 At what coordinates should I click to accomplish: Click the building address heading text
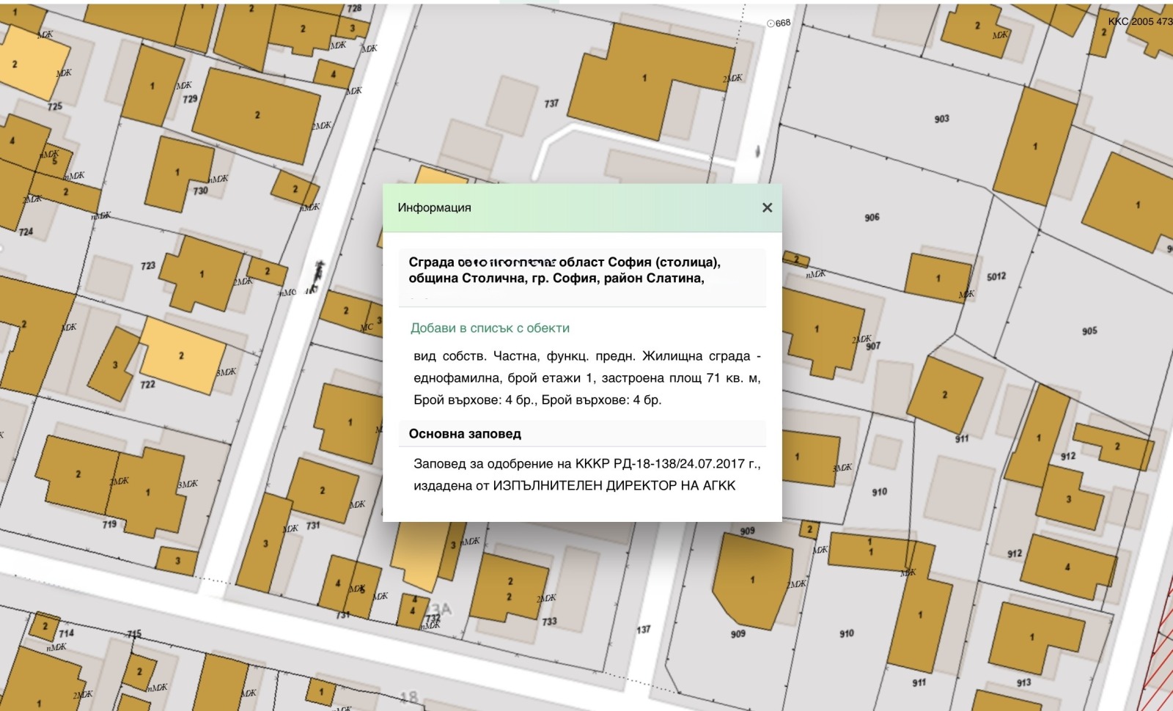pyautogui.click(x=565, y=270)
